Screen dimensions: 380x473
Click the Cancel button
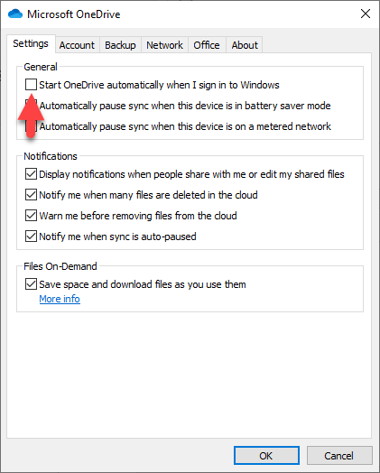coord(339,456)
